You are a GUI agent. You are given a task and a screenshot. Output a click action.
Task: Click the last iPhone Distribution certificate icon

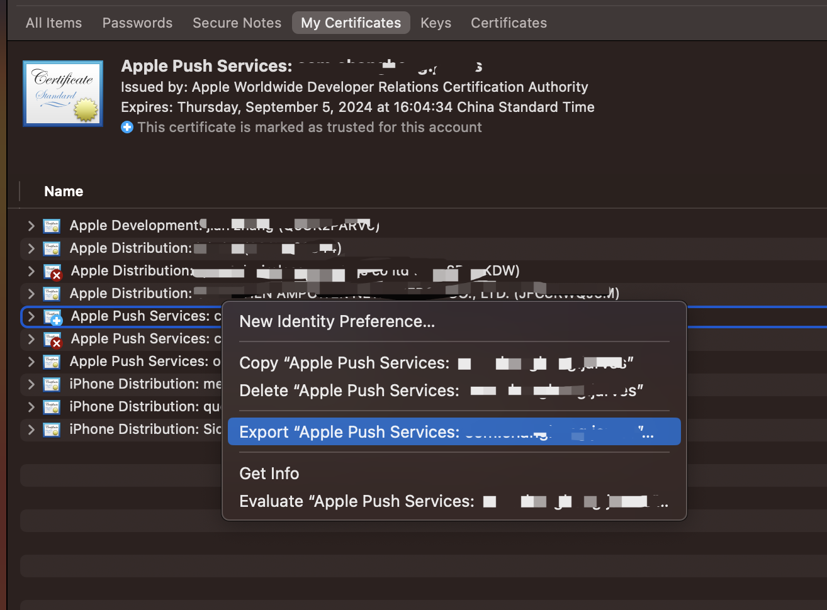[52, 430]
